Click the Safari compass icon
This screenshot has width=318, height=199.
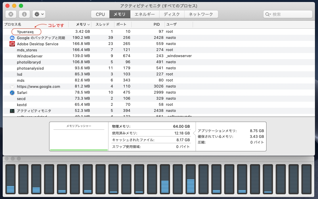pos(12,93)
